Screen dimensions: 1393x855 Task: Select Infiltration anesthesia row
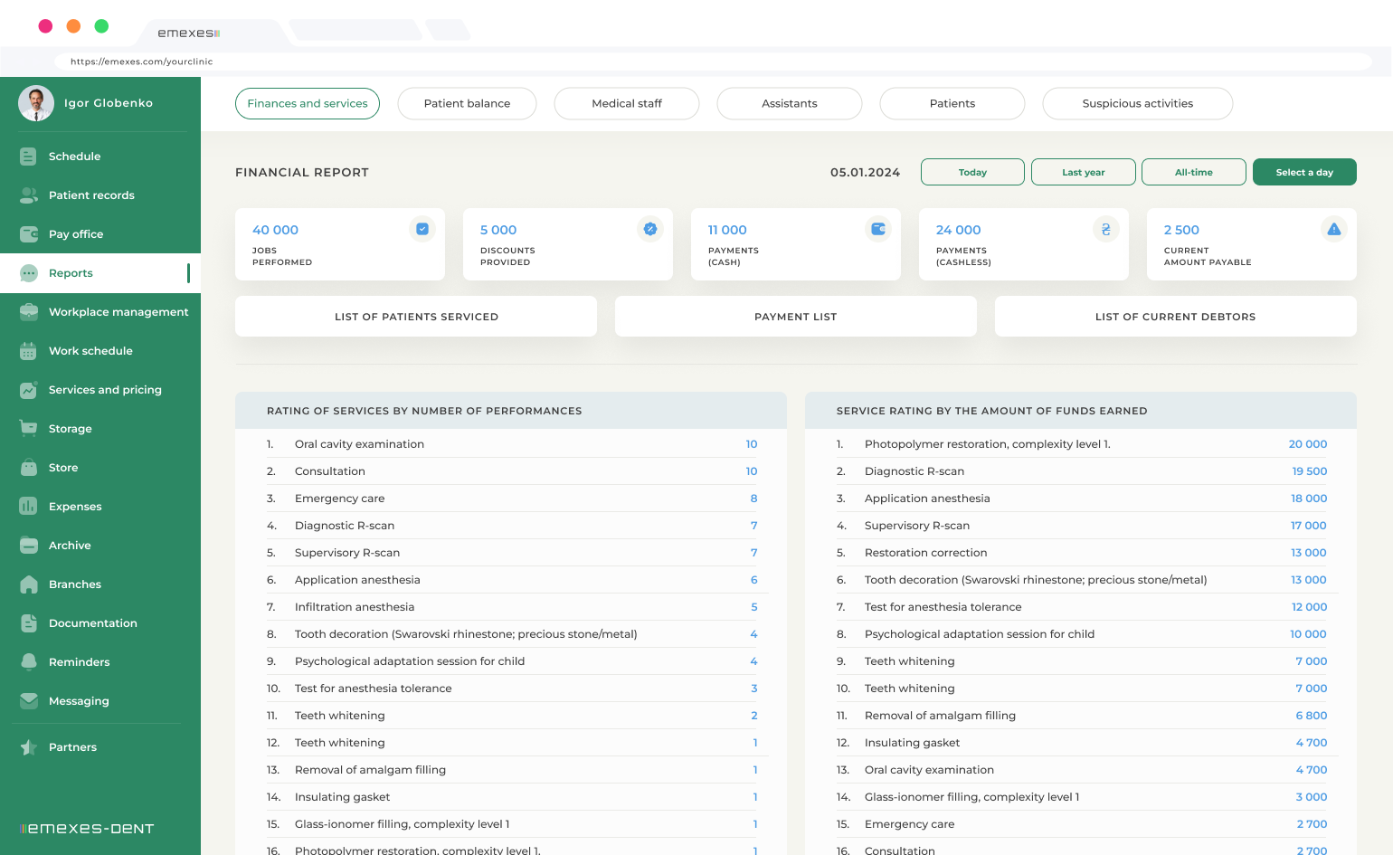pos(512,607)
